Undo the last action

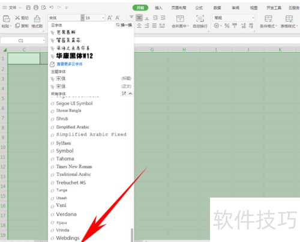(x=52, y=8)
